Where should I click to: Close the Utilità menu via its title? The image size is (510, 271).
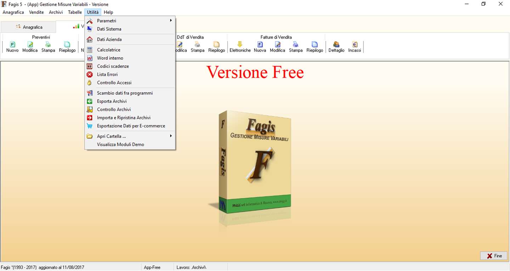click(x=93, y=12)
